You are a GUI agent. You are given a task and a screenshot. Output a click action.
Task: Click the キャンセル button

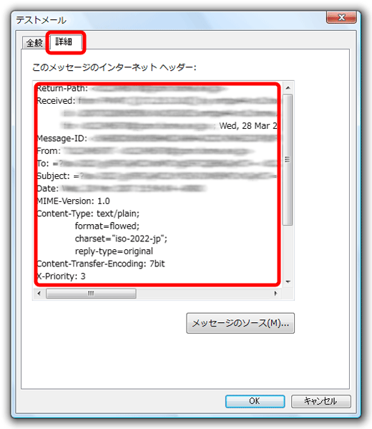tap(321, 401)
